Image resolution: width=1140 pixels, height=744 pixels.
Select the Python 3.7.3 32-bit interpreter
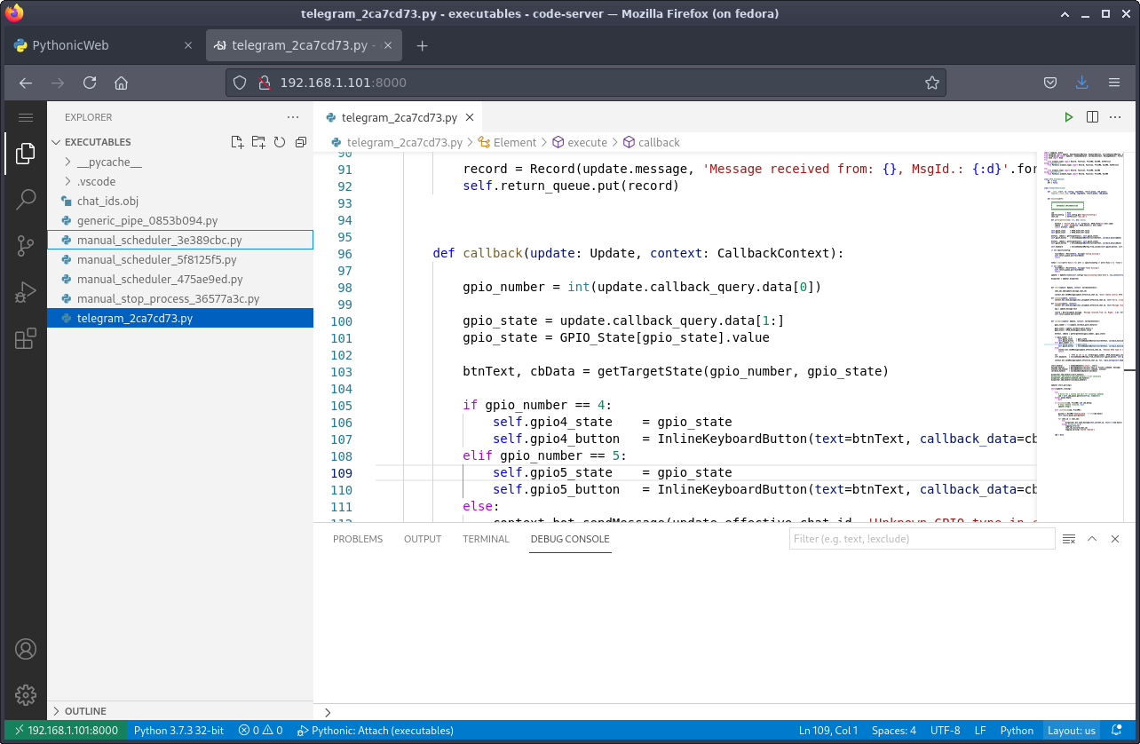pos(178,731)
